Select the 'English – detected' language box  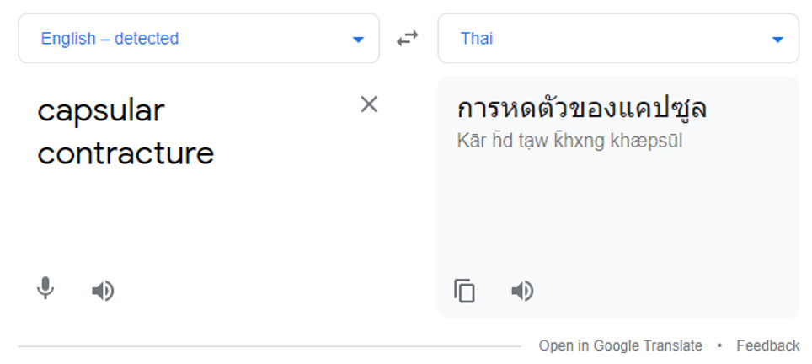coord(199,38)
